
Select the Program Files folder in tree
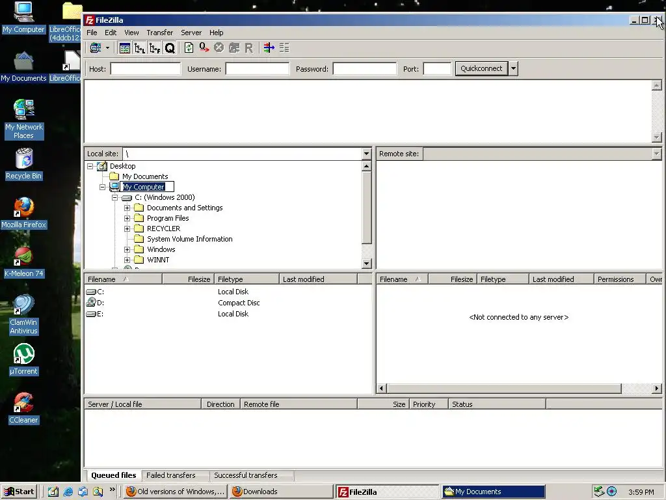point(168,218)
